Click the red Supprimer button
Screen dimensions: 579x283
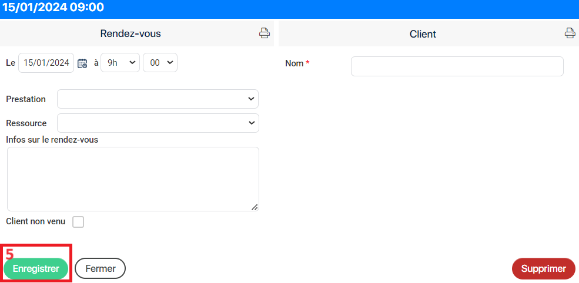click(544, 268)
